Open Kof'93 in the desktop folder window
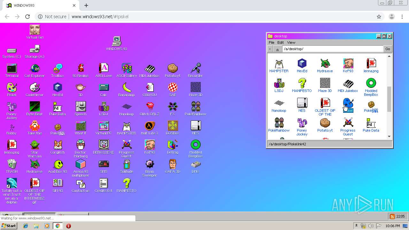Screen dimensions: 409x230 click(348, 66)
